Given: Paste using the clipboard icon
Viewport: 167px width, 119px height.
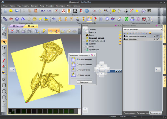Looking at the screenshot, I should pos(36,11).
